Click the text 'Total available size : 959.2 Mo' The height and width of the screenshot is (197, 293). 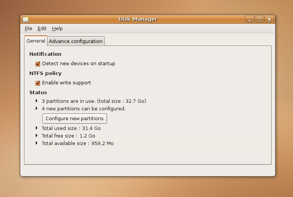(x=78, y=144)
